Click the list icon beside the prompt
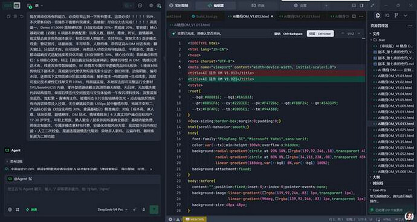Image resolution: width=417 pixels, height=222 pixels. (15, 17)
